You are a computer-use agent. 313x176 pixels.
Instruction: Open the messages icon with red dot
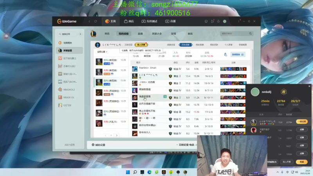pos(212,22)
